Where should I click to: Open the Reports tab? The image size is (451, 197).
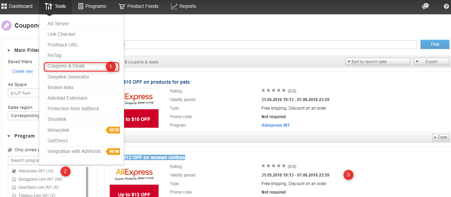click(183, 6)
